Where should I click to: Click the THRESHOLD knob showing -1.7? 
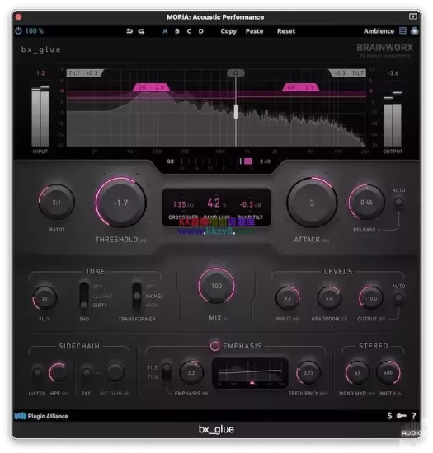[x=120, y=203]
